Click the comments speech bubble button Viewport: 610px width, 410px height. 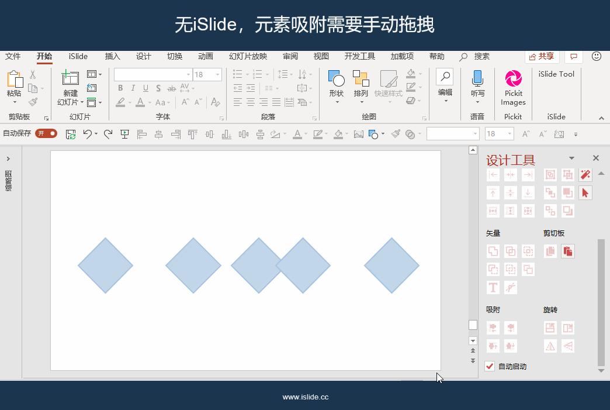click(x=573, y=57)
